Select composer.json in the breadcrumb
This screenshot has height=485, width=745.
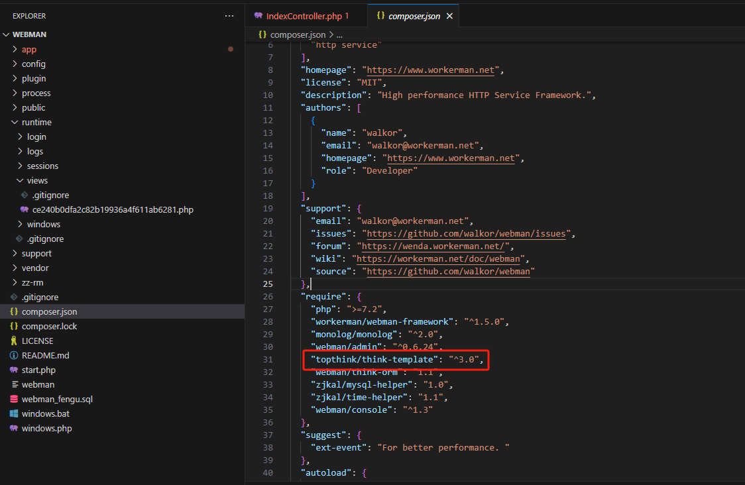click(298, 34)
